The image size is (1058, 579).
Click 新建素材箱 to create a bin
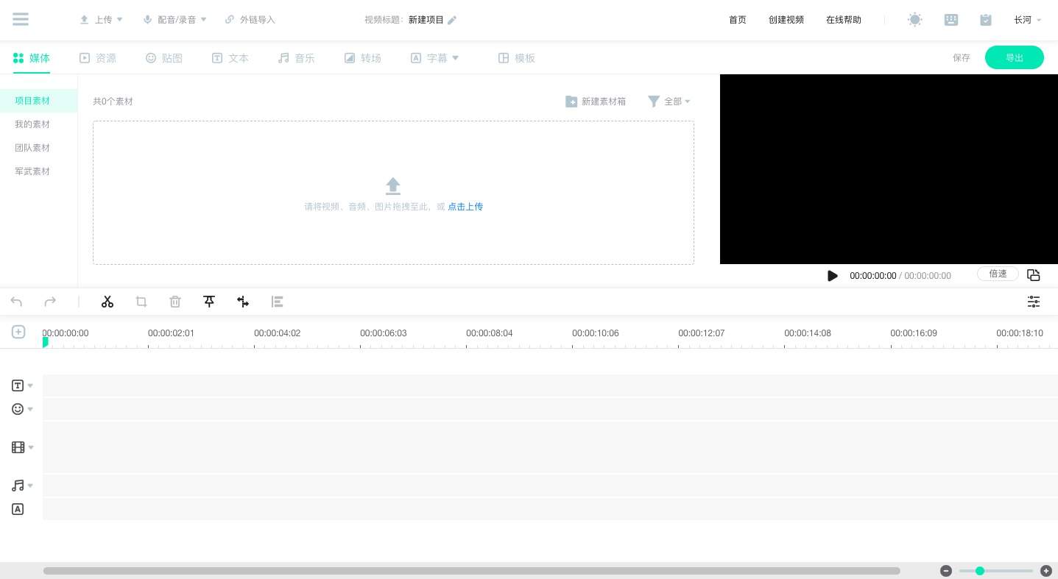(596, 102)
